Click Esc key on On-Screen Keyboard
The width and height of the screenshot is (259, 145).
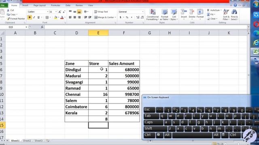[x=149, y=110]
